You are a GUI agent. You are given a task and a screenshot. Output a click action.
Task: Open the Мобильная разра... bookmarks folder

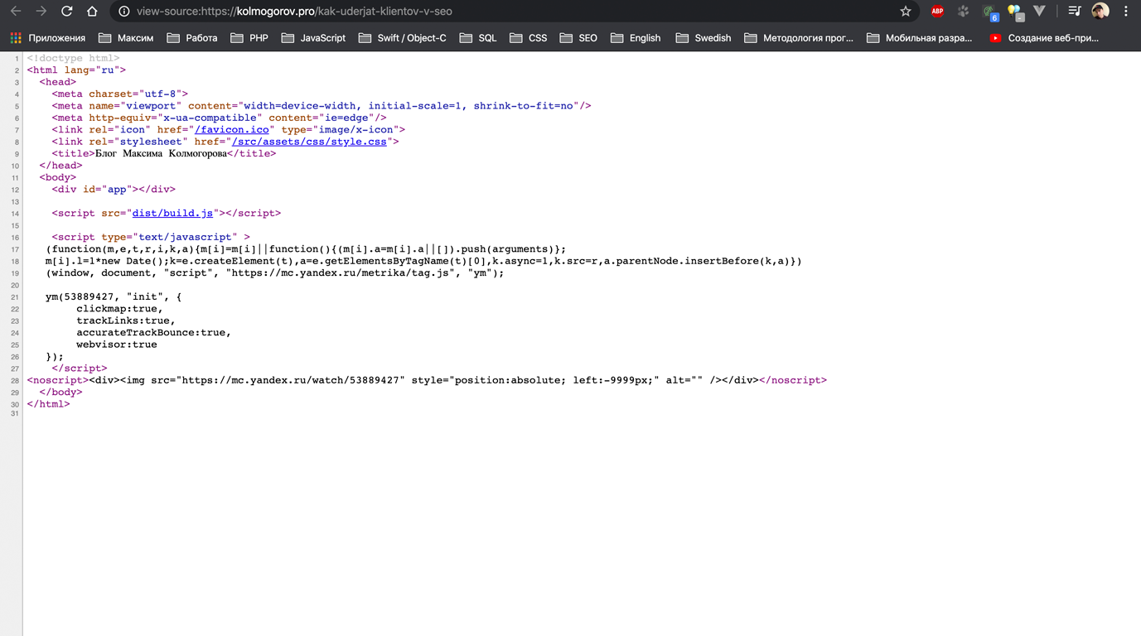[x=920, y=38]
